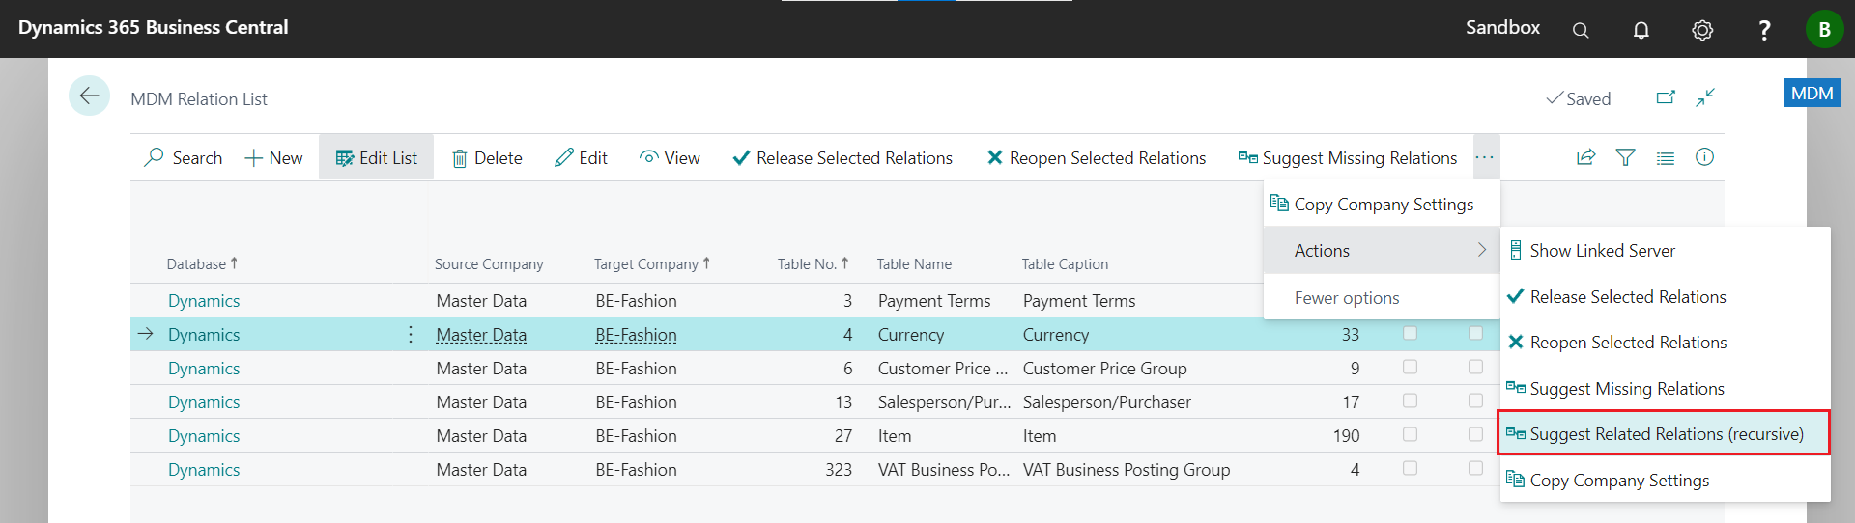This screenshot has height=523, width=1855.
Task: Show the FactBox information icon
Action: 1704,157
